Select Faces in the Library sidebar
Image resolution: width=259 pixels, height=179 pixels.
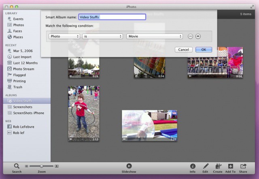tap(17, 31)
